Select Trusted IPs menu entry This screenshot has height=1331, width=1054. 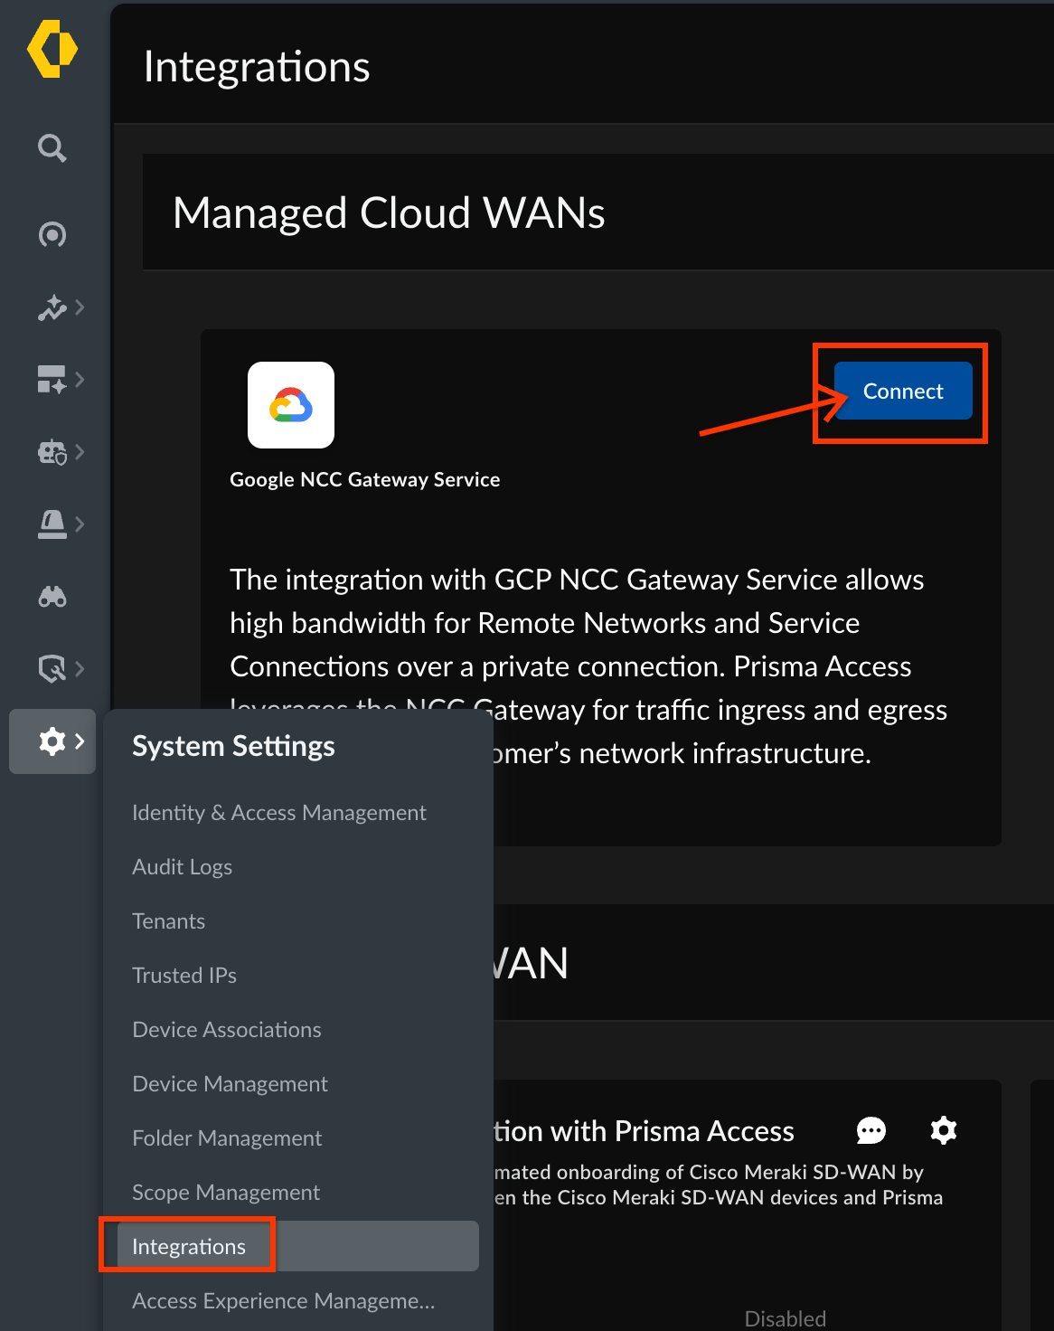184,976
